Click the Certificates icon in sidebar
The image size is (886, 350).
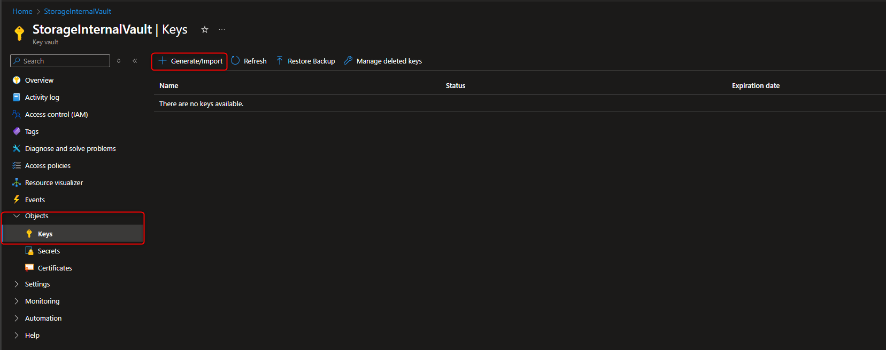[x=29, y=268]
